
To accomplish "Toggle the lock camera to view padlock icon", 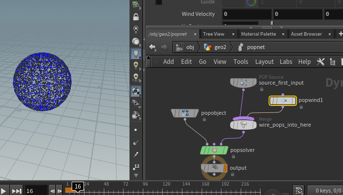I will pos(136,17).
